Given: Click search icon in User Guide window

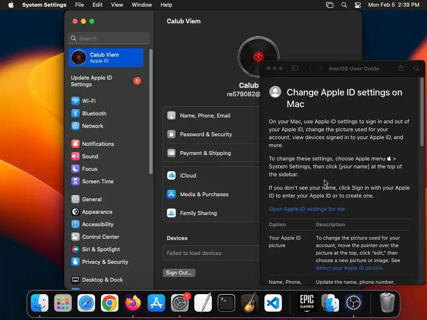Looking at the screenshot, I should [x=416, y=68].
